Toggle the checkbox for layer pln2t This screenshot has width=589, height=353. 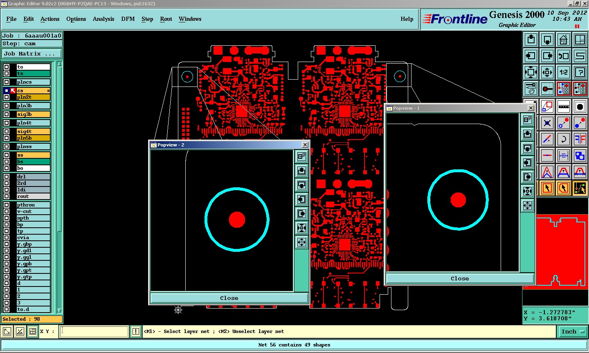7,97
